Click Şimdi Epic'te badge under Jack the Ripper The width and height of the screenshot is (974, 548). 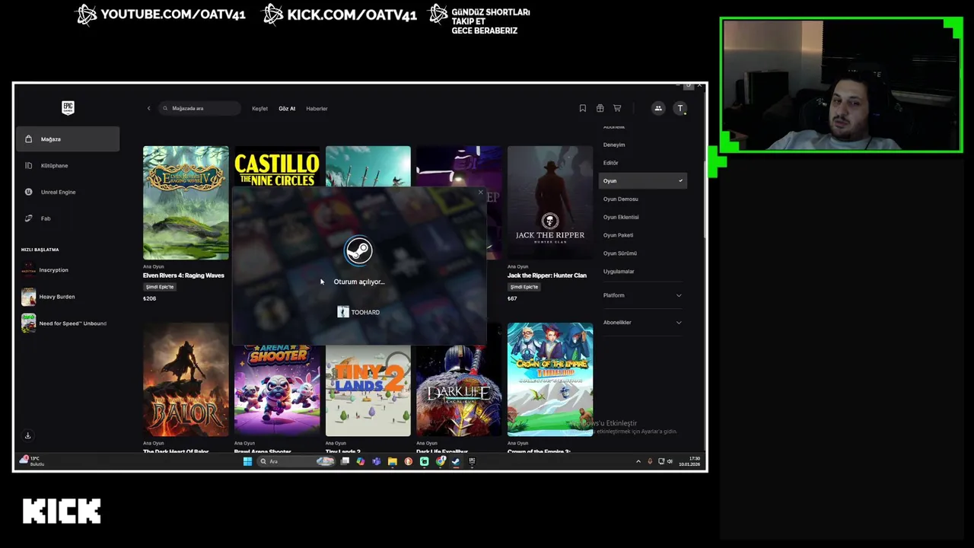pos(524,287)
